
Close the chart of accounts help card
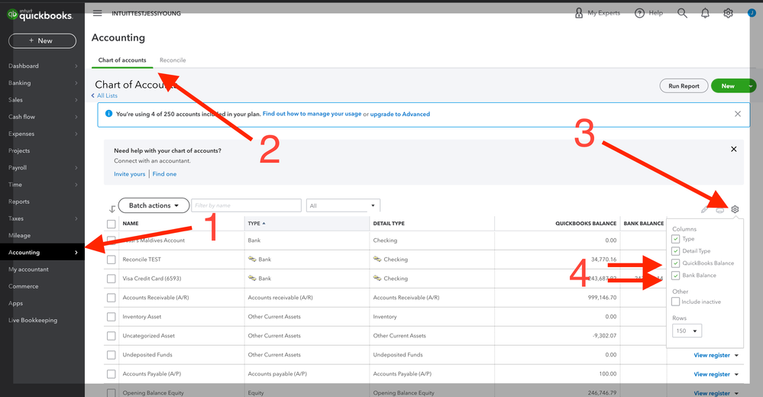click(x=734, y=149)
